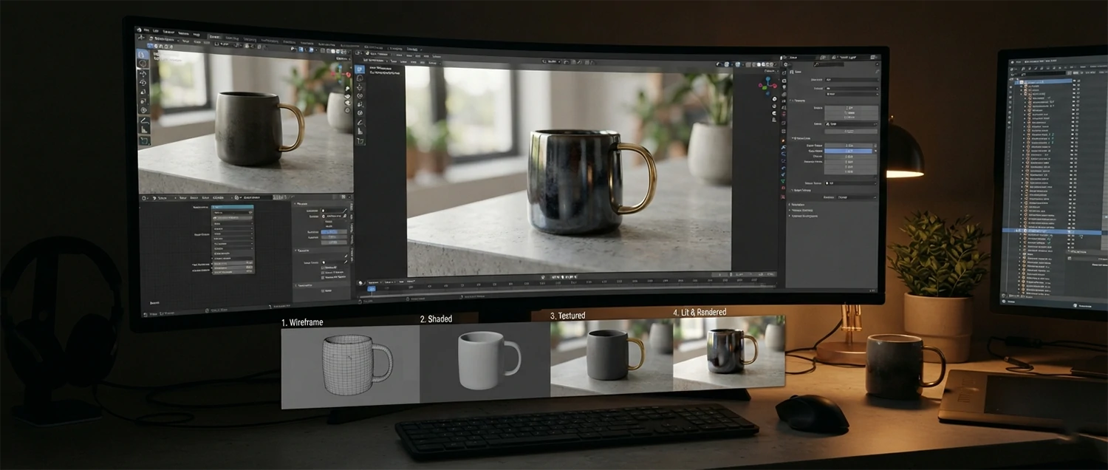
Task: Choose the Annotate tool in center viewport toolbar
Action: [x=360, y=123]
